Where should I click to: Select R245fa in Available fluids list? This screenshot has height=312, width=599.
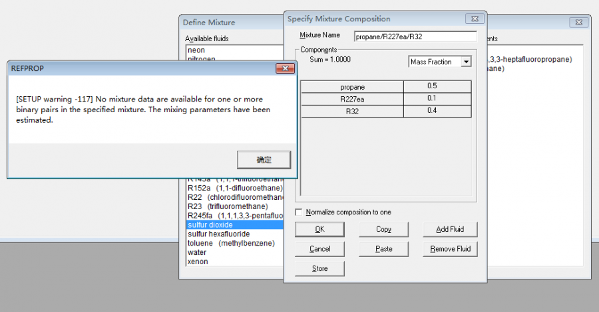click(x=234, y=216)
